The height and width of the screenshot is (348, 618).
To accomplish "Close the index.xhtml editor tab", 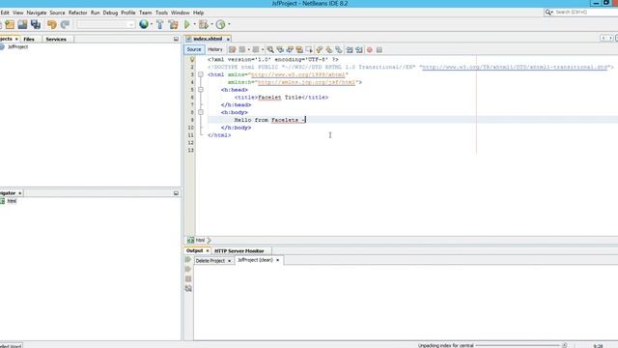I will (228, 39).
